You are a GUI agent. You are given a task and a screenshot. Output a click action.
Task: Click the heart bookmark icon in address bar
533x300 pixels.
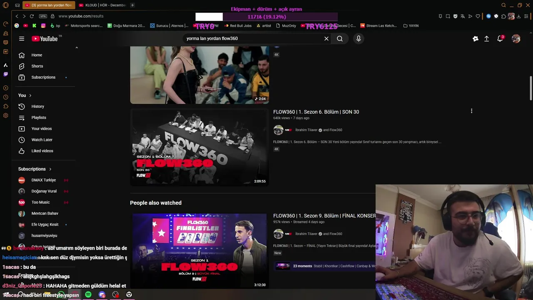point(478,16)
